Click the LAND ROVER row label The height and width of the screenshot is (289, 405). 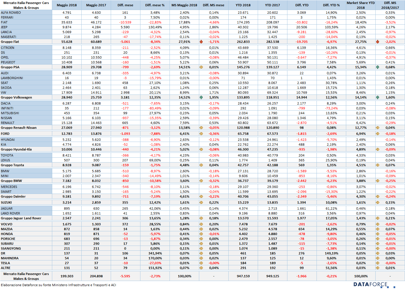tap(11, 213)
